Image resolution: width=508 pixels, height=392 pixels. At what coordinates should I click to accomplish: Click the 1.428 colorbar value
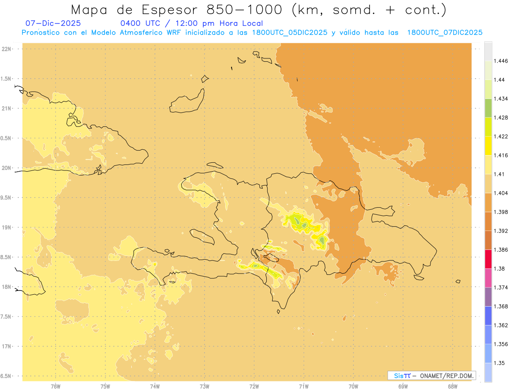[x=501, y=118]
